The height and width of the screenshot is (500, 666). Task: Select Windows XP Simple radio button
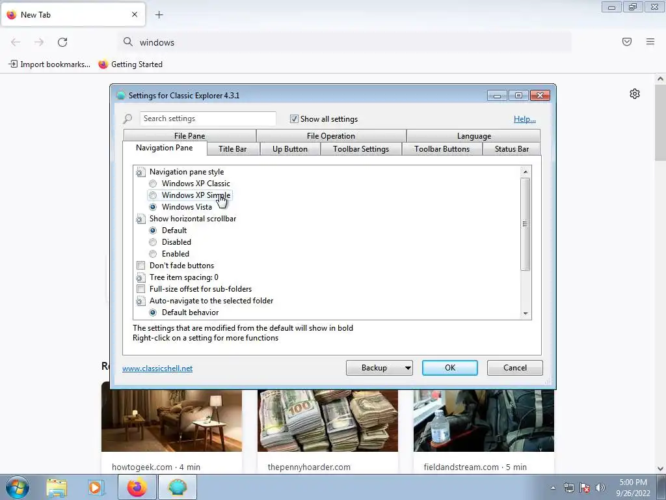(x=153, y=195)
